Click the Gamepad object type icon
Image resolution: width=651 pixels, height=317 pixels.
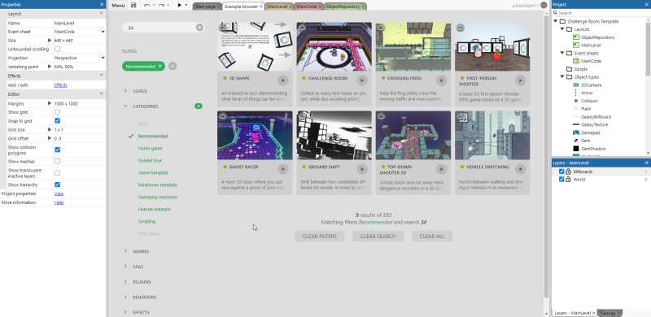[x=576, y=132]
